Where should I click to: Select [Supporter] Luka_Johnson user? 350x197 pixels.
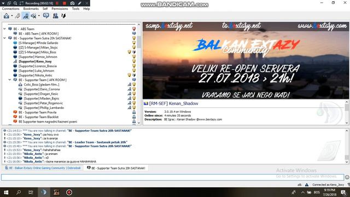(x=37, y=71)
